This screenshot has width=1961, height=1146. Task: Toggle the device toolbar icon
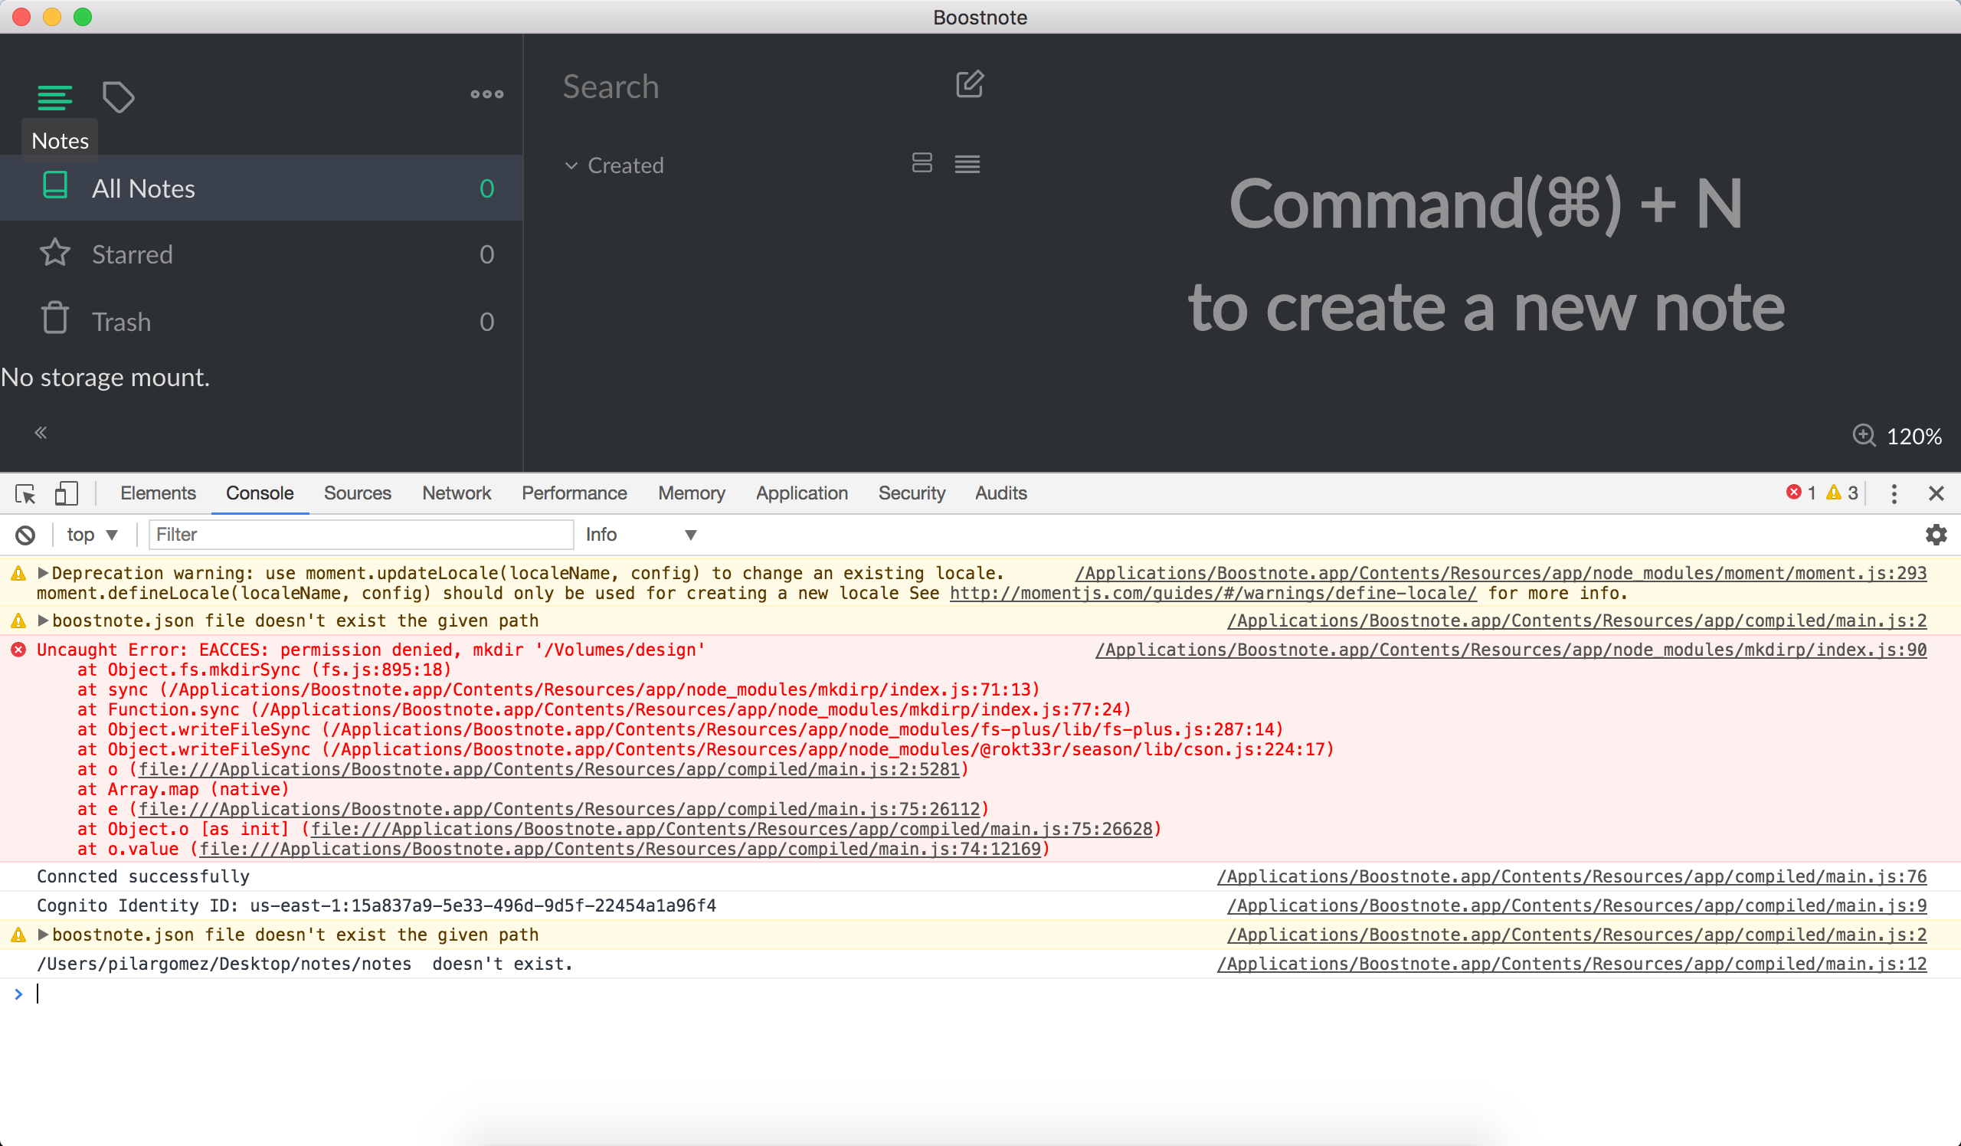tap(66, 493)
